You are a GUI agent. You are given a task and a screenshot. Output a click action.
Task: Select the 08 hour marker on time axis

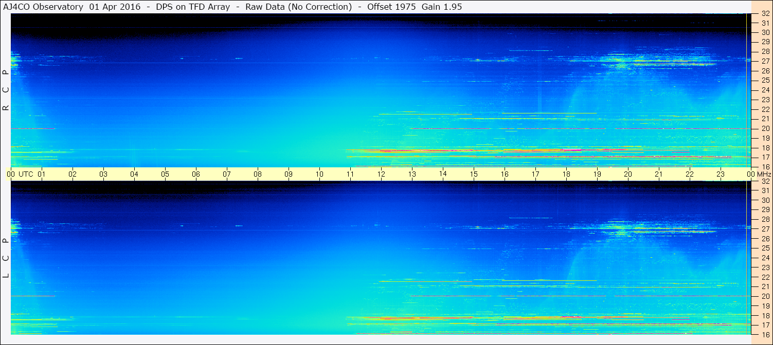tap(258, 174)
